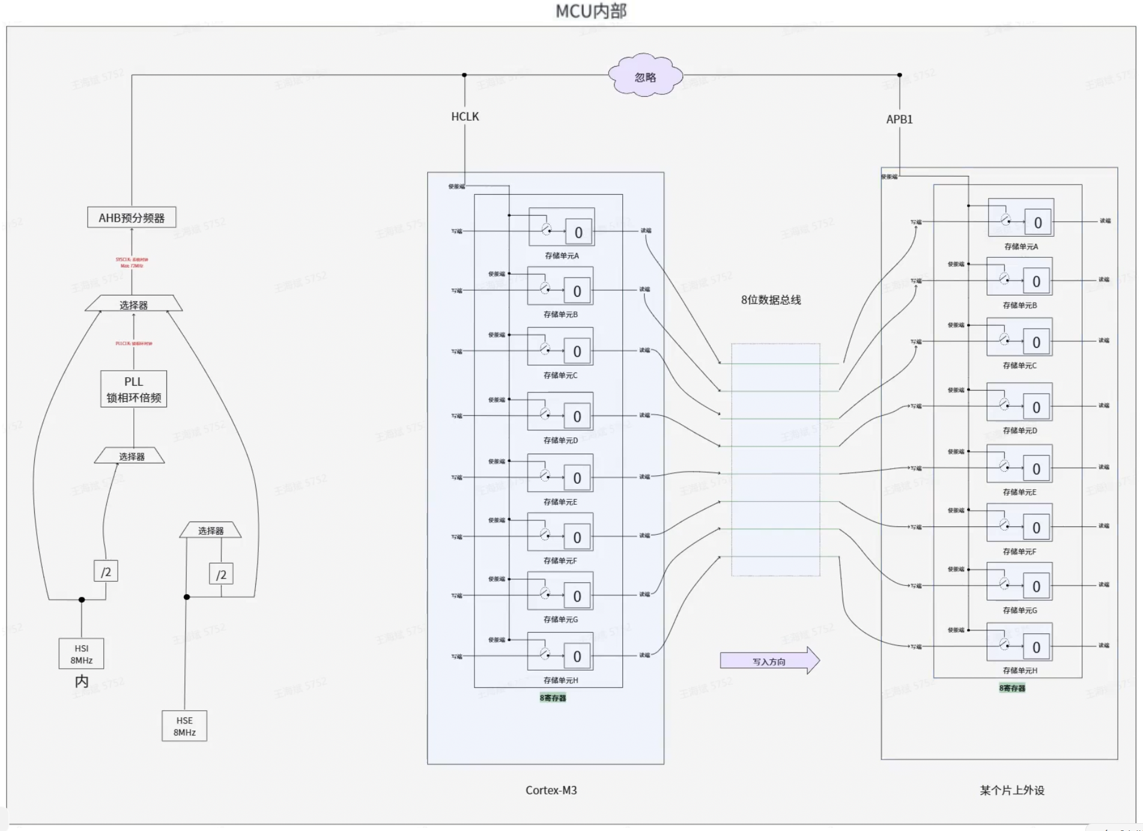Viewport: 1143px width, 831px height.
Task: Click the '存储单元B' label in Cortex-M3
Action: tap(560, 314)
